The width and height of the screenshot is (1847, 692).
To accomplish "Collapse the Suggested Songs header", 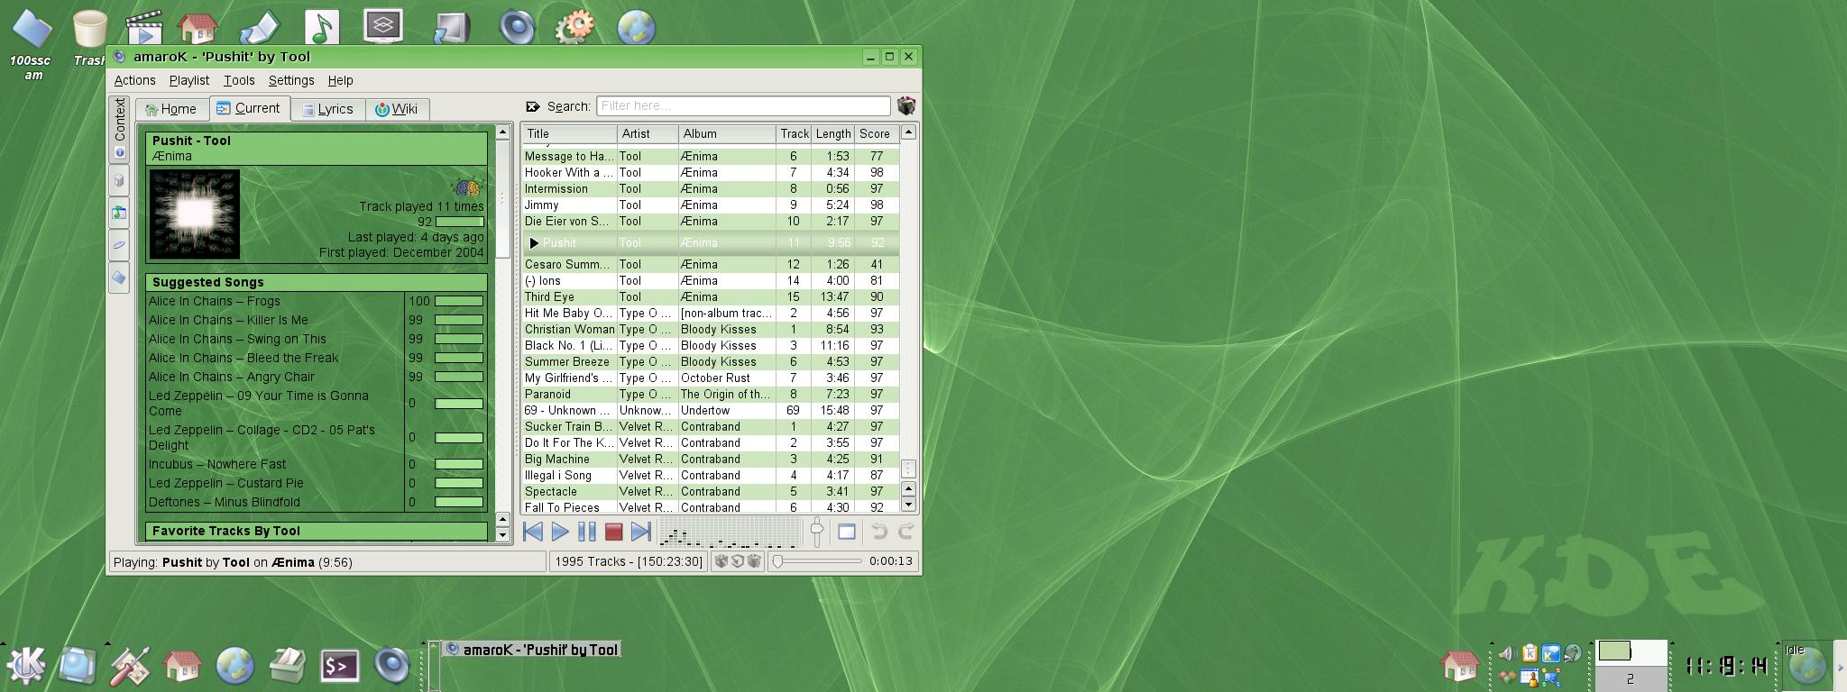I will pyautogui.click(x=317, y=282).
